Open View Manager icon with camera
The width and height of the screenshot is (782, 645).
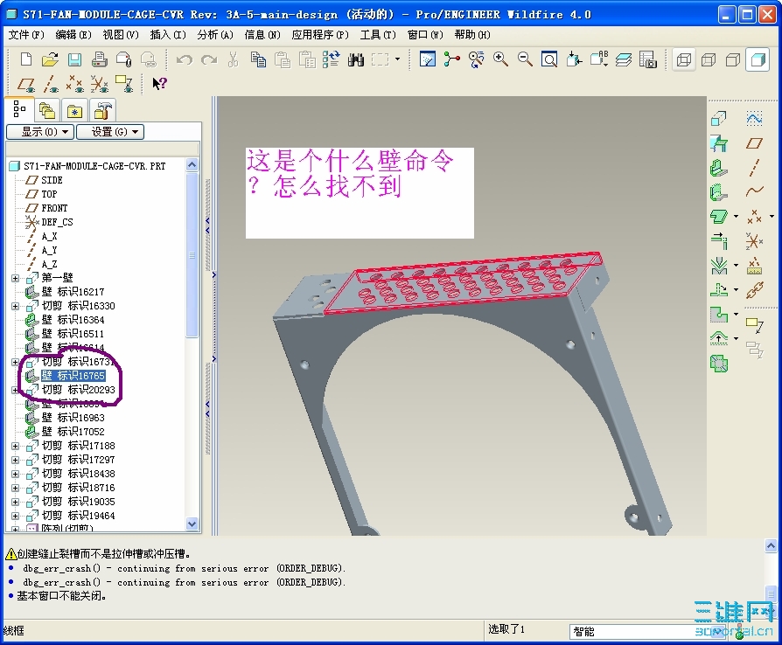coord(648,59)
